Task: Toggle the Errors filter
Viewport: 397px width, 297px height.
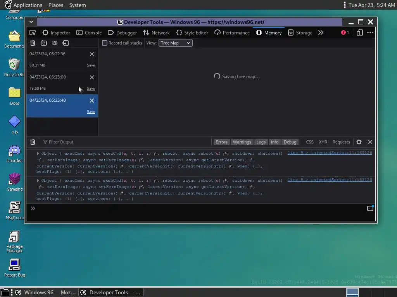Action: coord(221,142)
